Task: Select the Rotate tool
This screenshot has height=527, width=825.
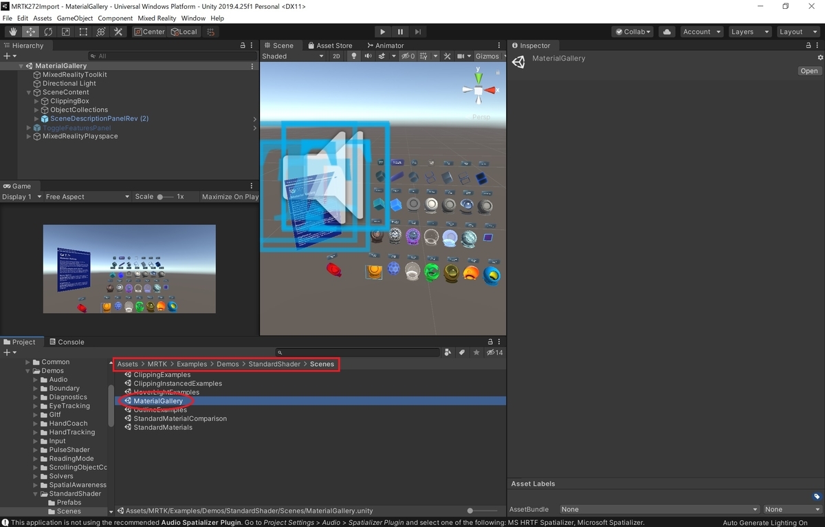Action: (48, 32)
